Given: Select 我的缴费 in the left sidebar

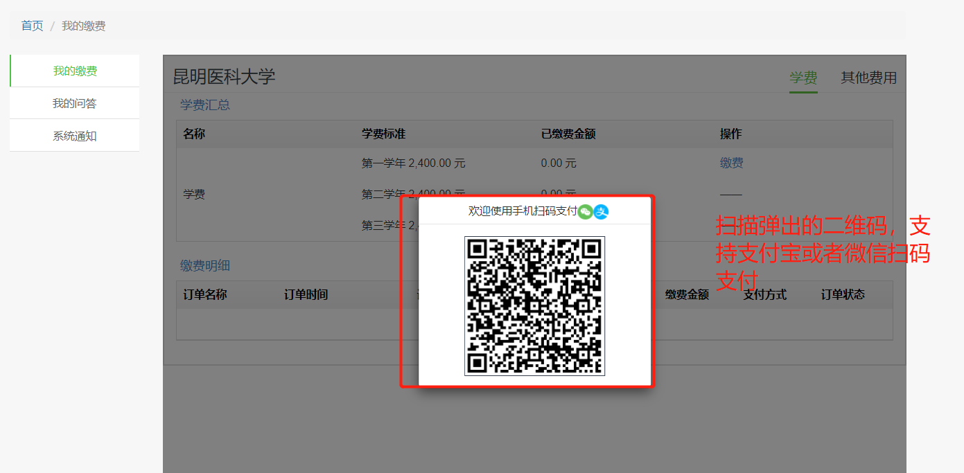Looking at the screenshot, I should (x=75, y=71).
